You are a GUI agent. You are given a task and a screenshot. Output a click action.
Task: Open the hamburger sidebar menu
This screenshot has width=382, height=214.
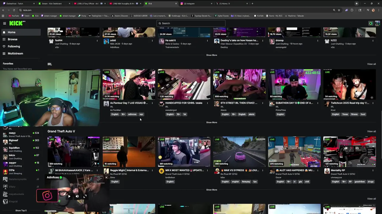[4, 23]
